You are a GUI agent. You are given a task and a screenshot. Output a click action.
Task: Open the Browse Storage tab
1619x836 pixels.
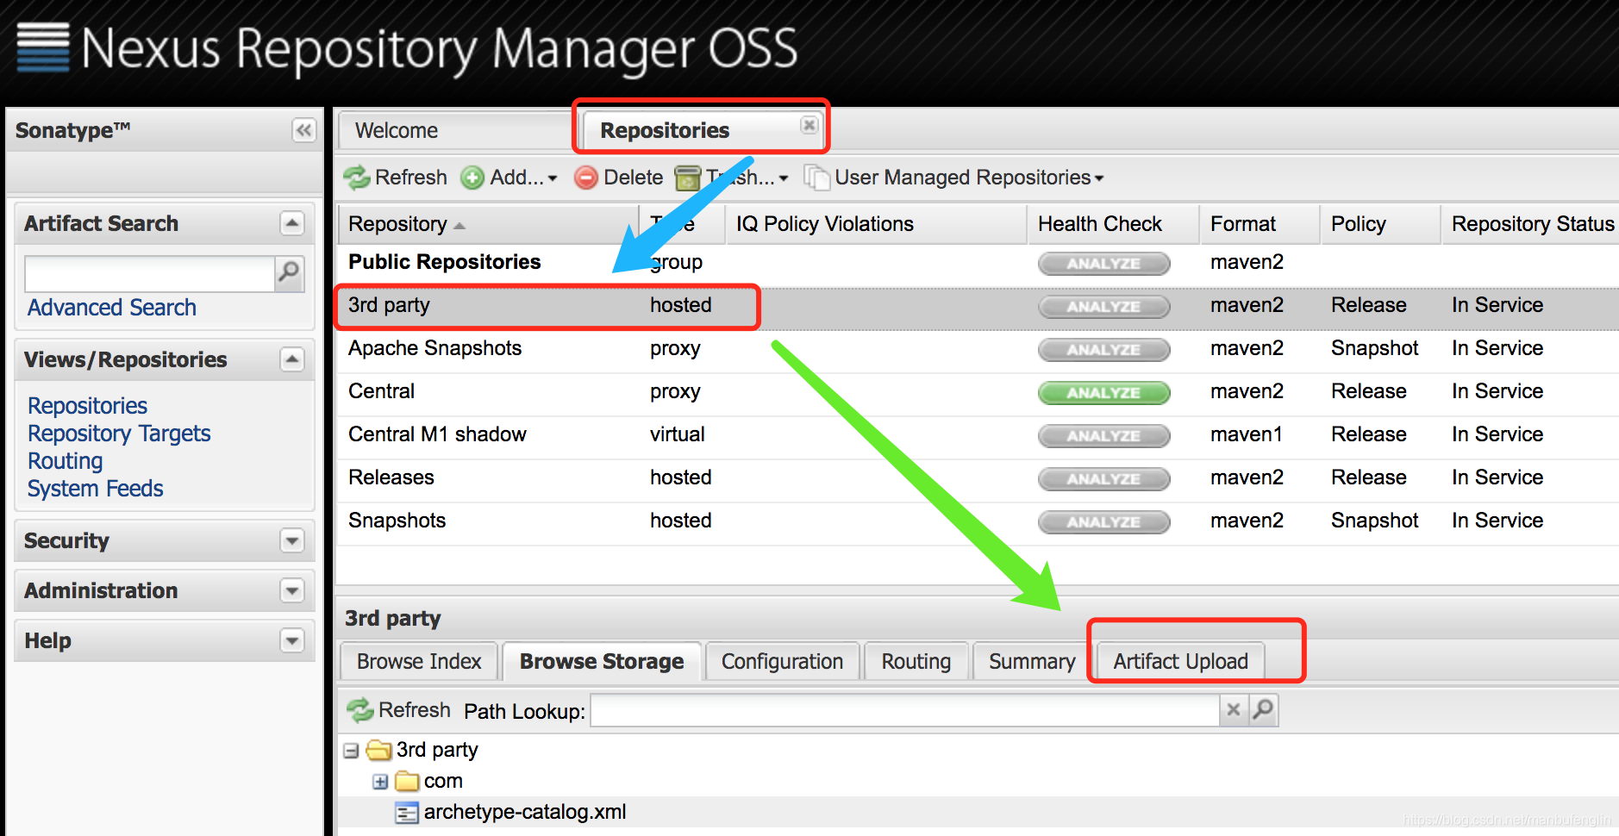[x=602, y=661]
